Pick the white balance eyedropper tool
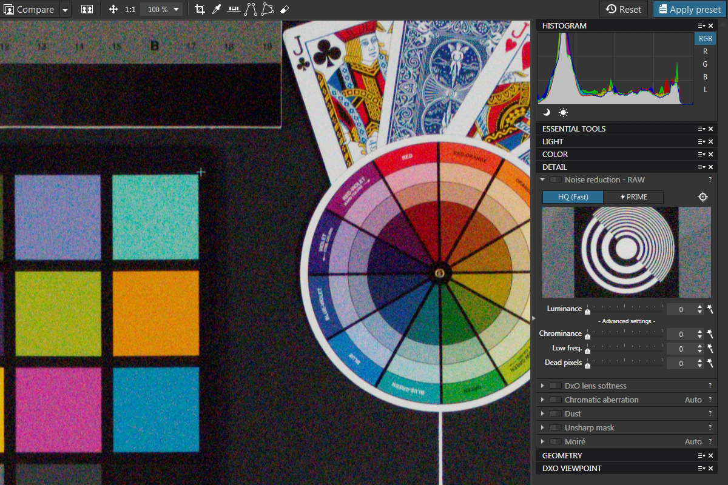The image size is (728, 485). pyautogui.click(x=217, y=10)
